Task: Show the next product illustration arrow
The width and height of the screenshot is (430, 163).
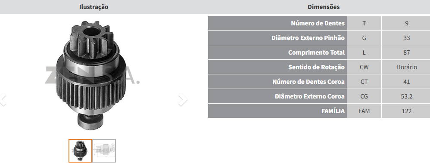Action: (183, 99)
